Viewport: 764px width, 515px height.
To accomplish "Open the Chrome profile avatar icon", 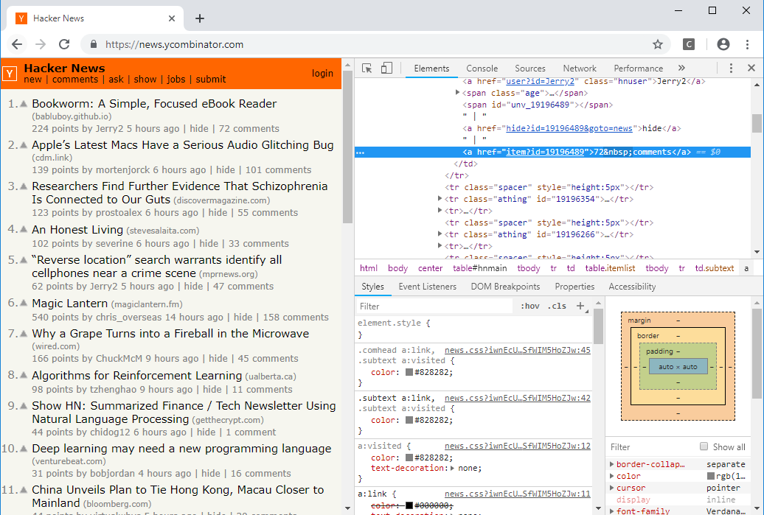I will coord(723,44).
